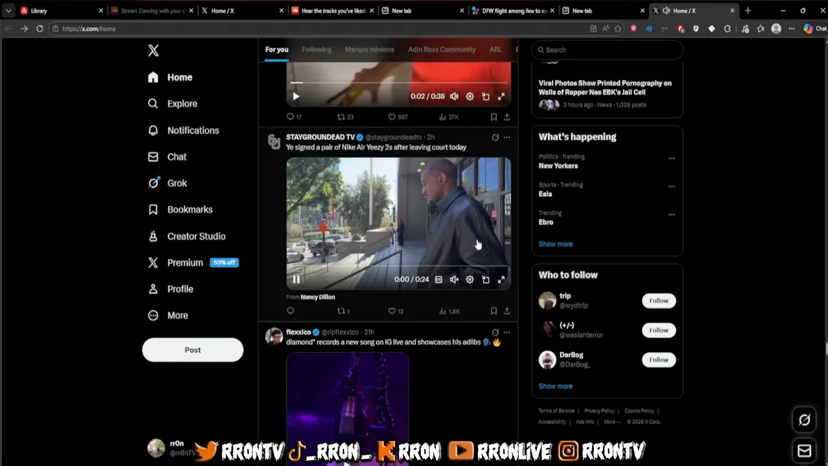Viewport: 828px width, 466px height.
Task: Reply to the STAYGROUNDEAD TV post
Action: [290, 311]
